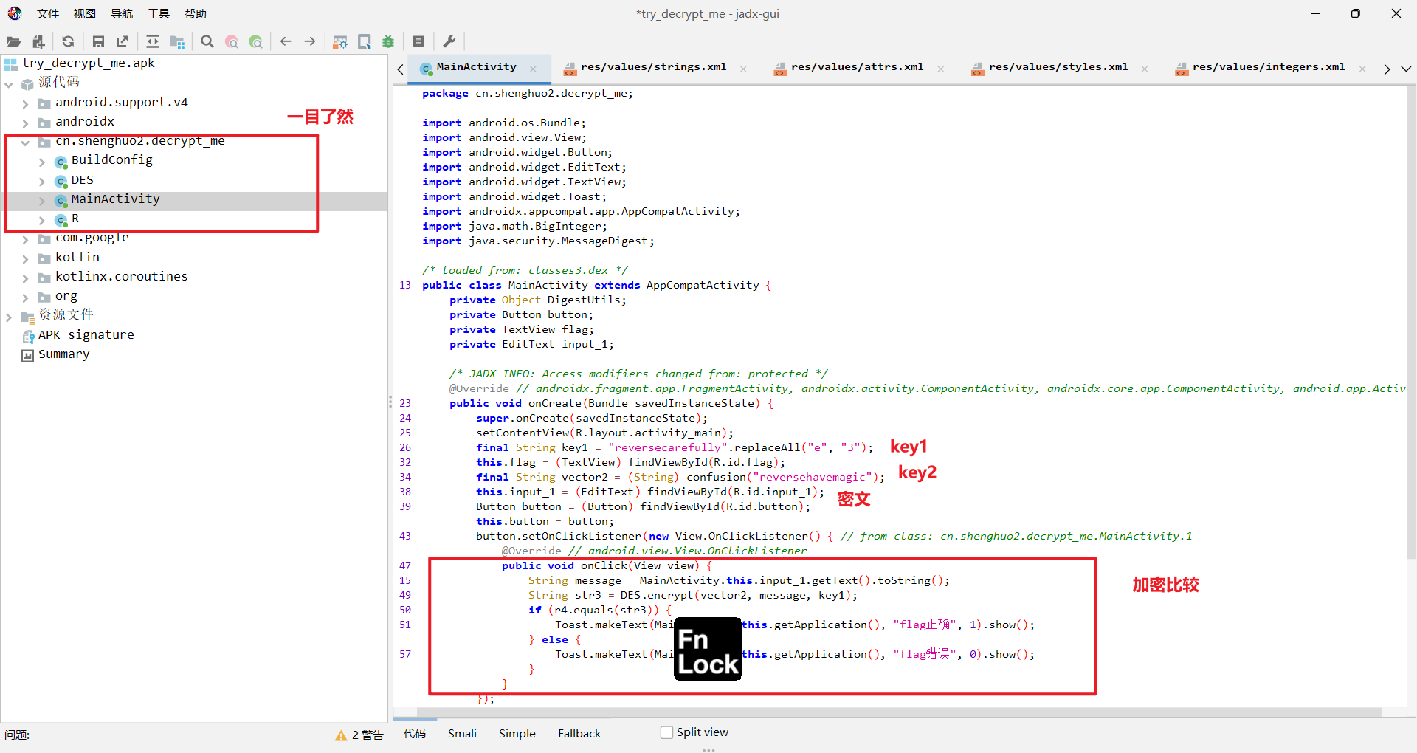Toggle Sync with editor toolbar icon
This screenshot has height=753, width=1417.
pos(153,41)
